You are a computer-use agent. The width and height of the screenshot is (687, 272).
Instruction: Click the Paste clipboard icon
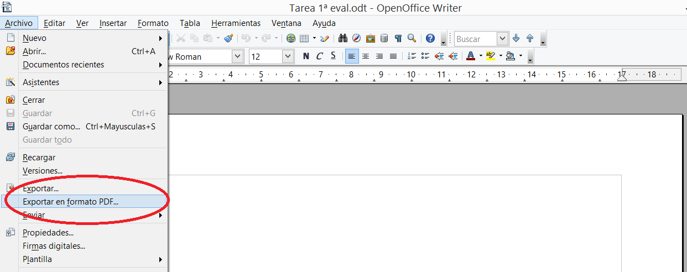tap(207, 39)
